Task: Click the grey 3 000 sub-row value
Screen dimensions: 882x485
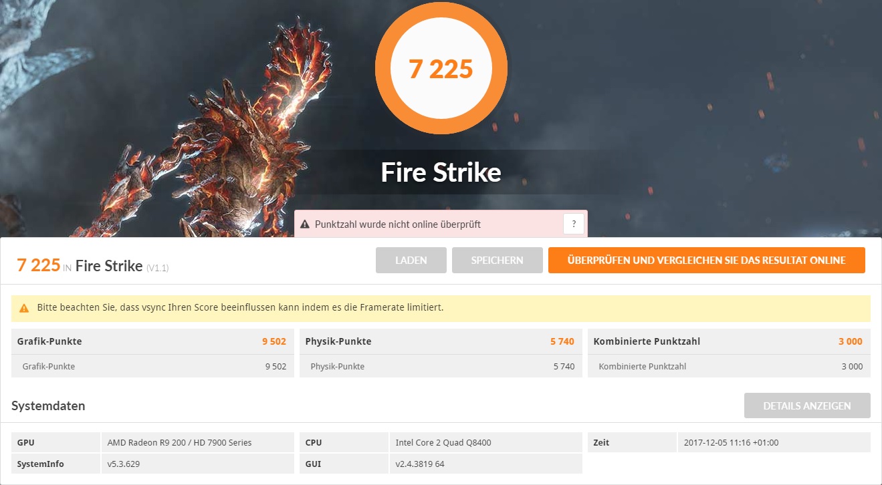Action: [x=852, y=366]
